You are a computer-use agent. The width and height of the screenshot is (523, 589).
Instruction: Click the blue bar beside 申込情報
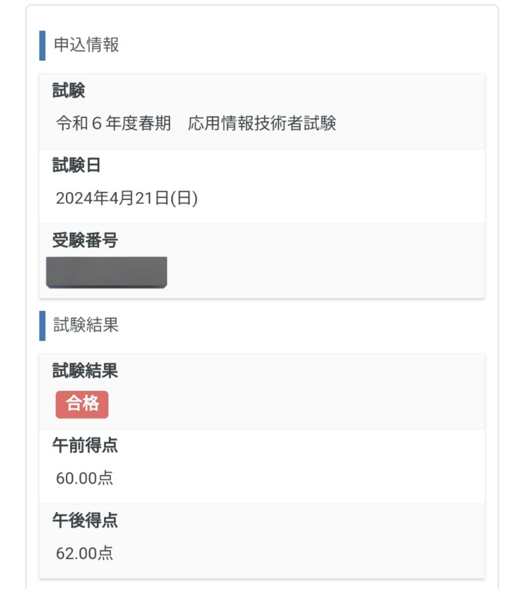click(42, 45)
